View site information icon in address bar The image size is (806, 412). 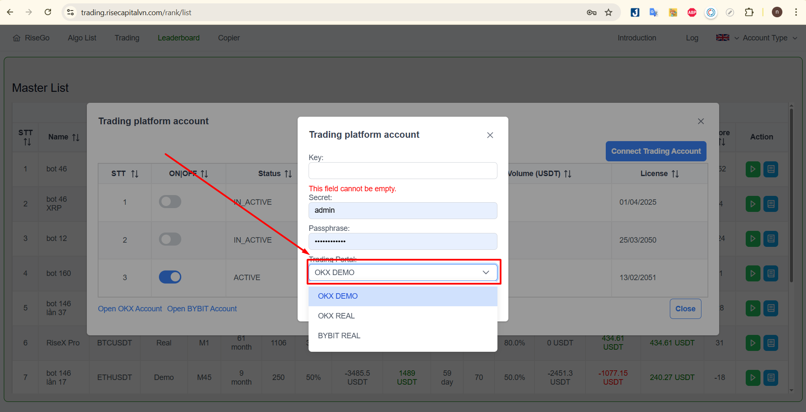click(x=70, y=12)
